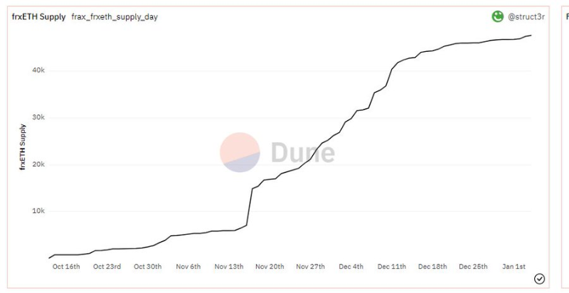
Task: Click the Dec 11th date label
Action: click(392, 267)
